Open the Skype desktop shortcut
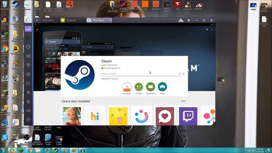Viewport: 272px width, 153px height. [x=5, y=139]
